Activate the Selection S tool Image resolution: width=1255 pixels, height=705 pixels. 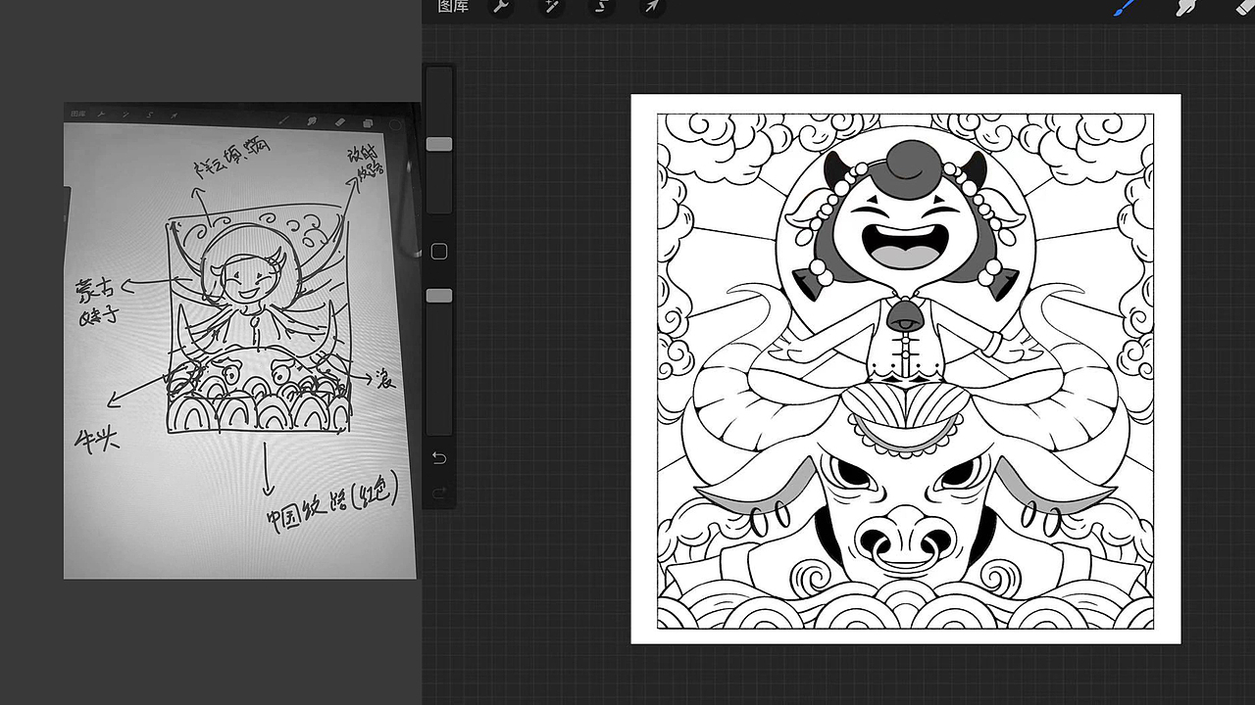(602, 7)
